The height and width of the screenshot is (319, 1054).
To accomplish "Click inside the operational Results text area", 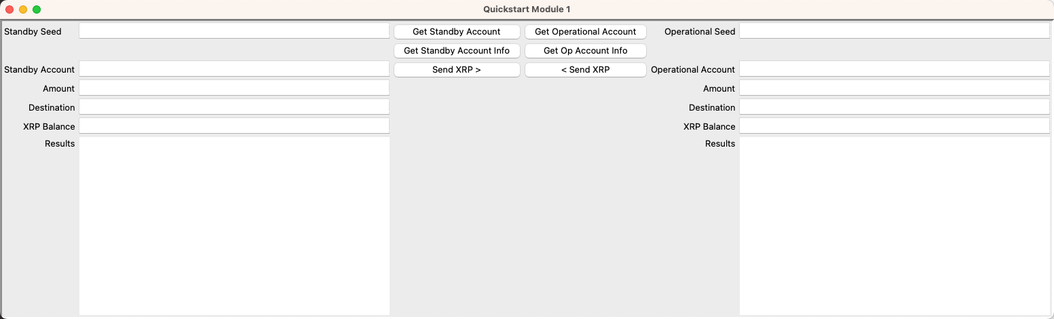I will (x=894, y=225).
